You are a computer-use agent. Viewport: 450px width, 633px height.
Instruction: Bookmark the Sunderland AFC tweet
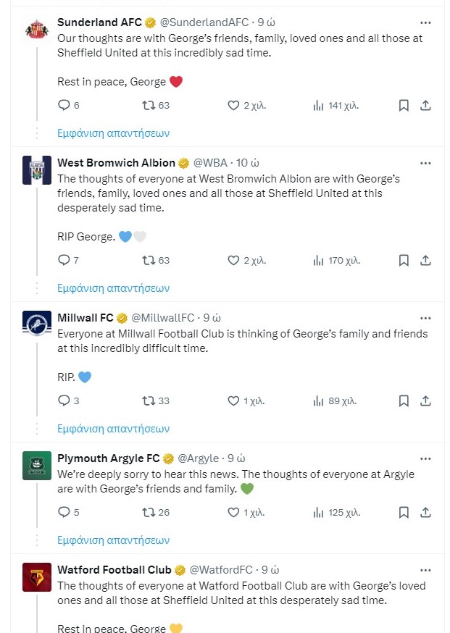[x=404, y=105]
